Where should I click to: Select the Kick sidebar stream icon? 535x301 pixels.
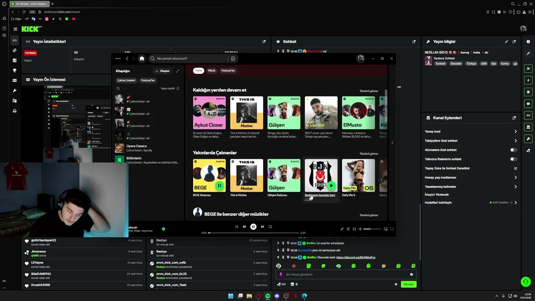pos(15,41)
